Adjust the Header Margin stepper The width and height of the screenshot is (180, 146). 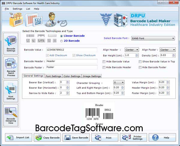[168, 88]
